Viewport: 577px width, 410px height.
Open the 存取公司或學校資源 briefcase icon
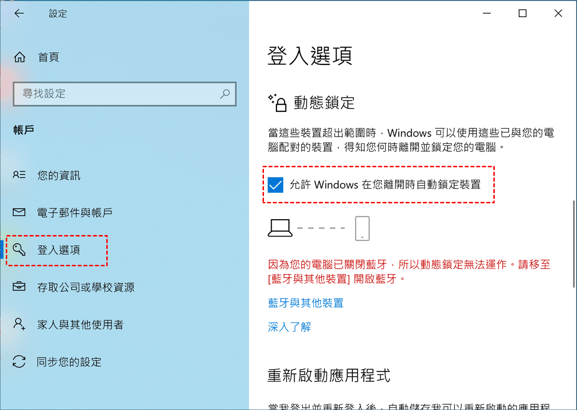click(x=19, y=287)
